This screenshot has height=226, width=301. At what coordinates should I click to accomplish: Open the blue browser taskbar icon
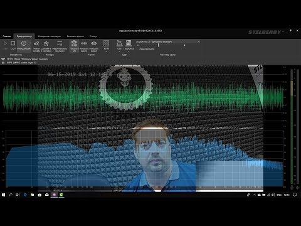click(x=25, y=195)
